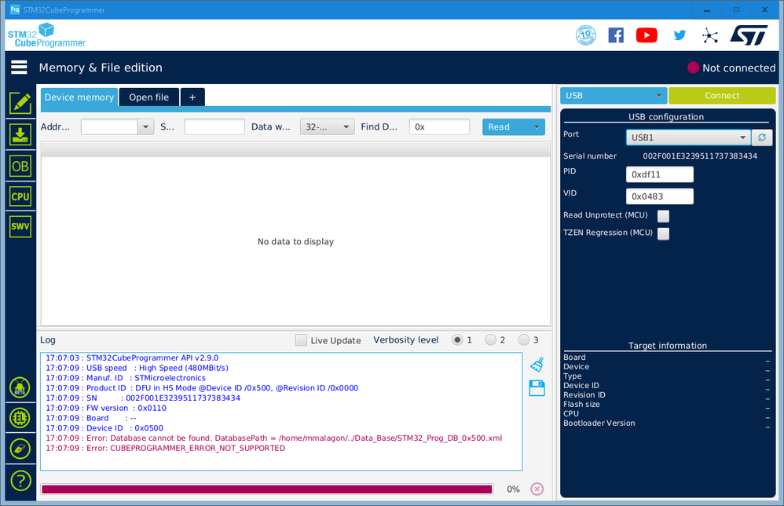This screenshot has width=784, height=506.
Task: Click the Connect button
Action: (x=722, y=96)
